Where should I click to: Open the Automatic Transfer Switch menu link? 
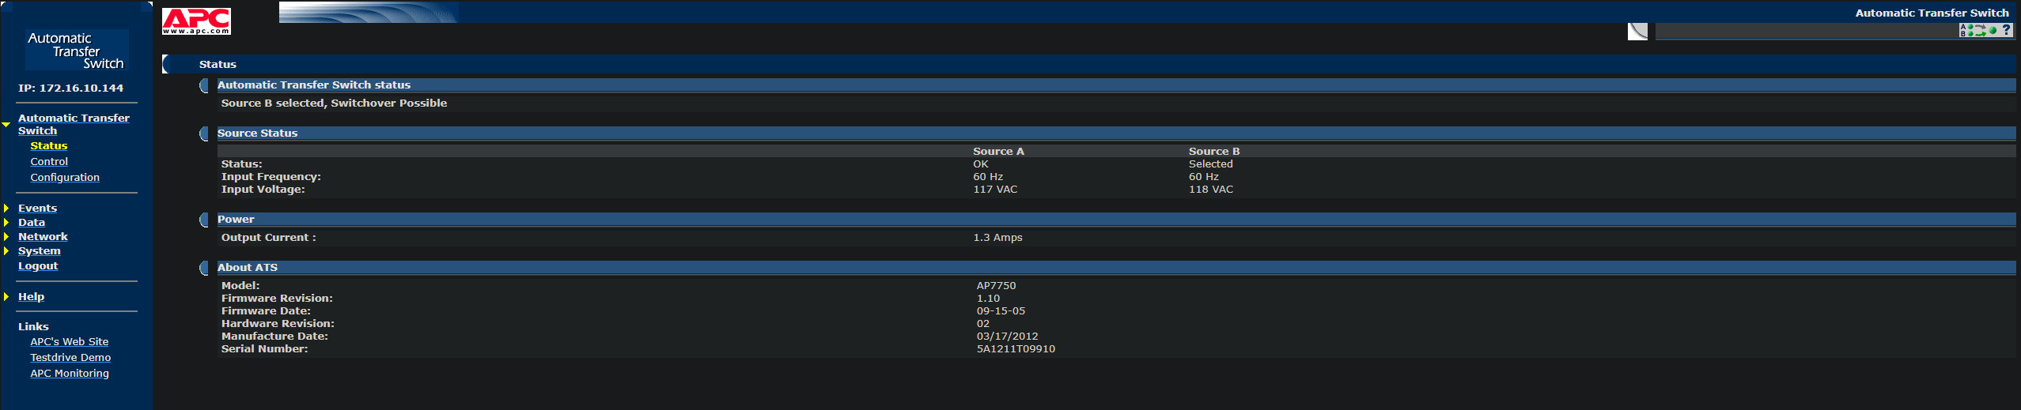tap(74, 124)
